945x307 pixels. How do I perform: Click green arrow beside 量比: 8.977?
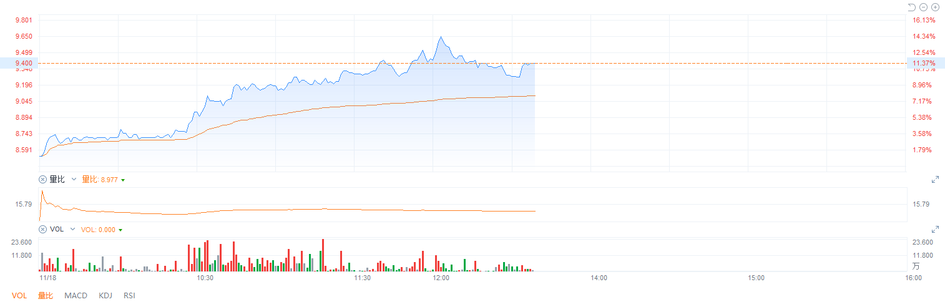tap(123, 180)
